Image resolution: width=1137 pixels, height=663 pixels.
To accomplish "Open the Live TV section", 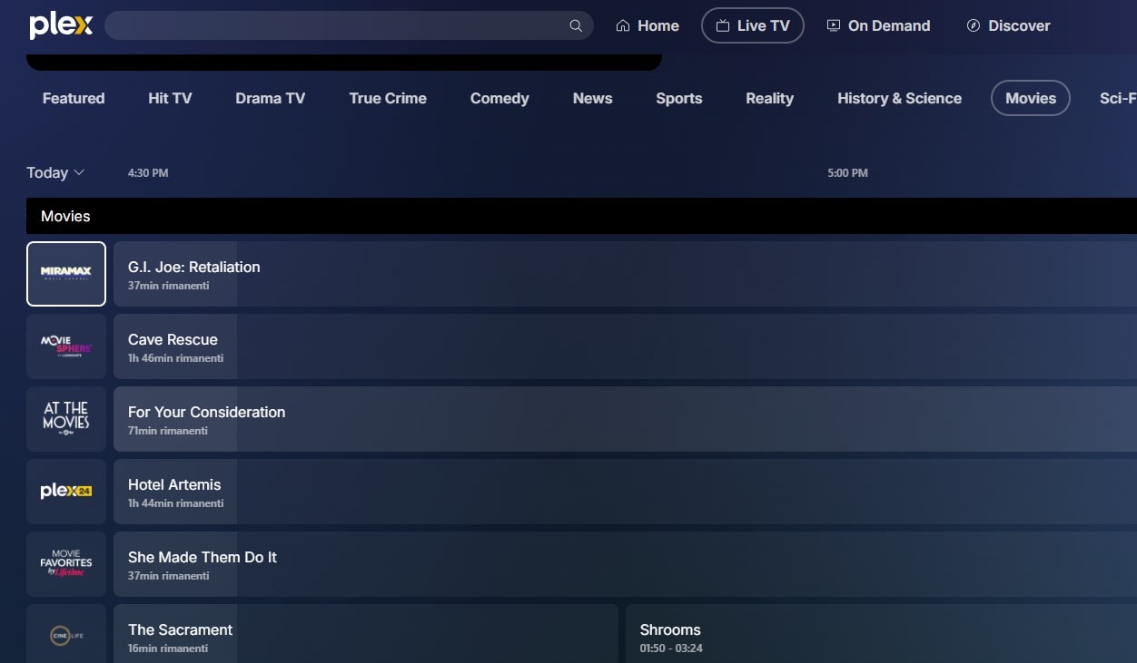I will tap(752, 25).
